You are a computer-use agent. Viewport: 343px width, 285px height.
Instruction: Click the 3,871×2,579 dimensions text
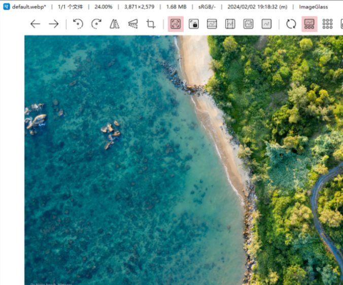click(x=139, y=7)
